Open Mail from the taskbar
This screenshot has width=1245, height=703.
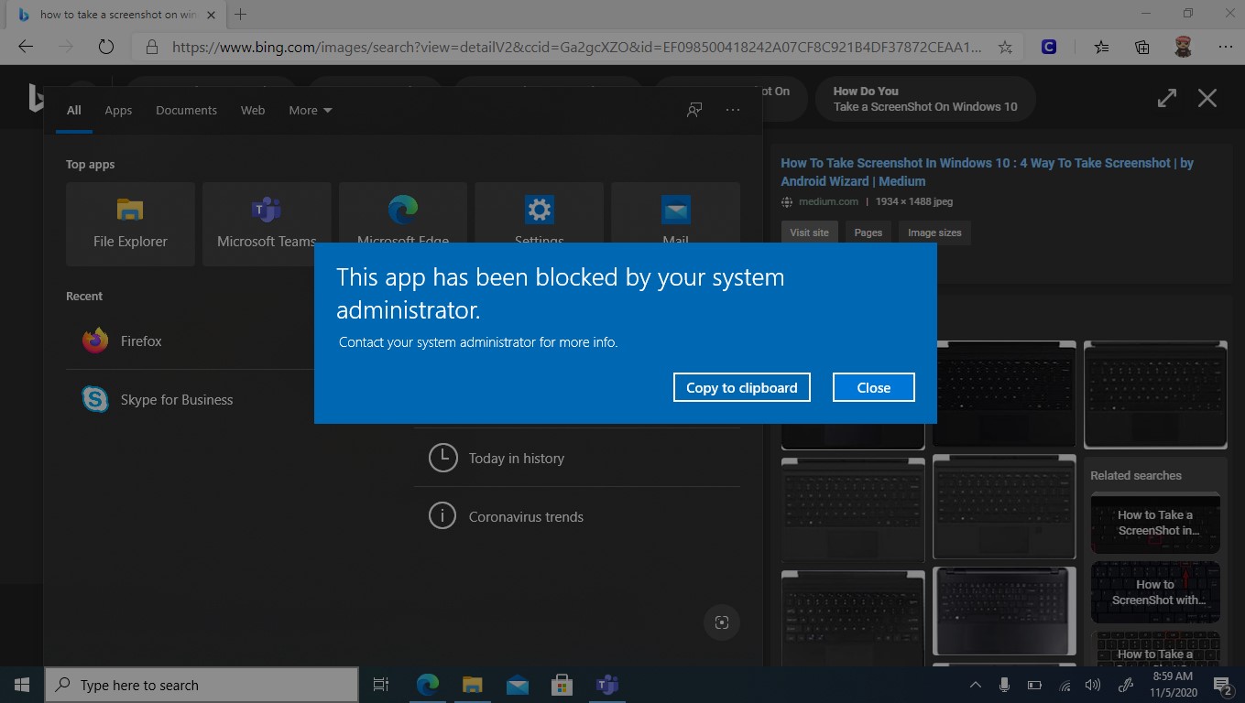pyautogui.click(x=517, y=685)
